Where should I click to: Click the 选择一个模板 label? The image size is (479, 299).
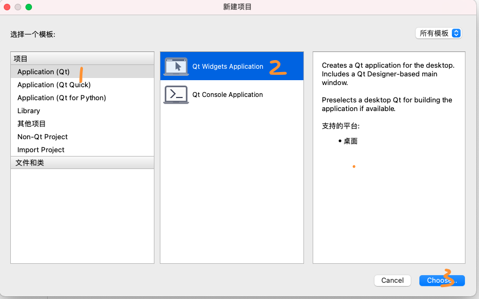[x=33, y=34]
